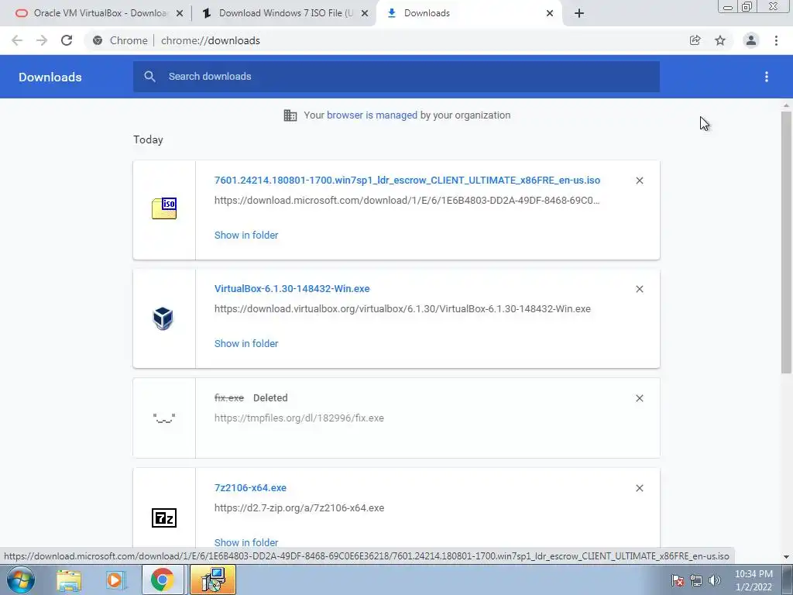Close the Download Windows 7 ISO tab

click(x=365, y=13)
